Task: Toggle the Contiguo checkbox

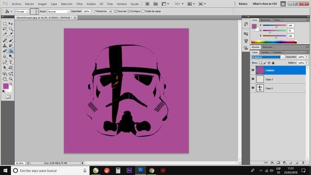Action: (x=129, y=11)
